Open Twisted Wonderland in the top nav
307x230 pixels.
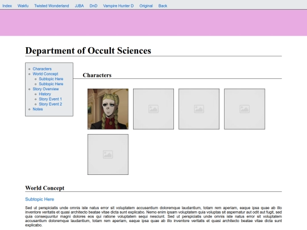click(x=52, y=6)
